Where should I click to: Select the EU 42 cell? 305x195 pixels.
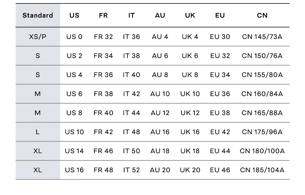(220, 132)
